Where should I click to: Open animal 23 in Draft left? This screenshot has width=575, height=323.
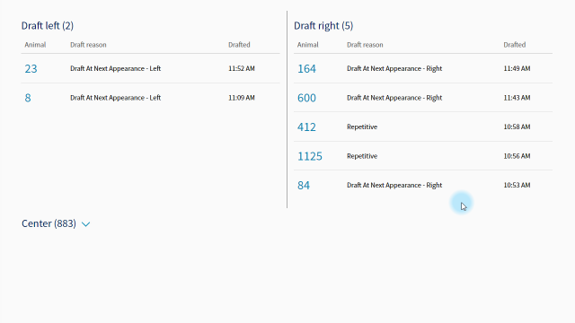tap(31, 68)
